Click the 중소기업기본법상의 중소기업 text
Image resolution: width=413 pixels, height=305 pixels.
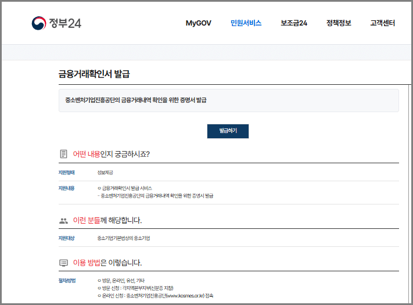pos(124,238)
